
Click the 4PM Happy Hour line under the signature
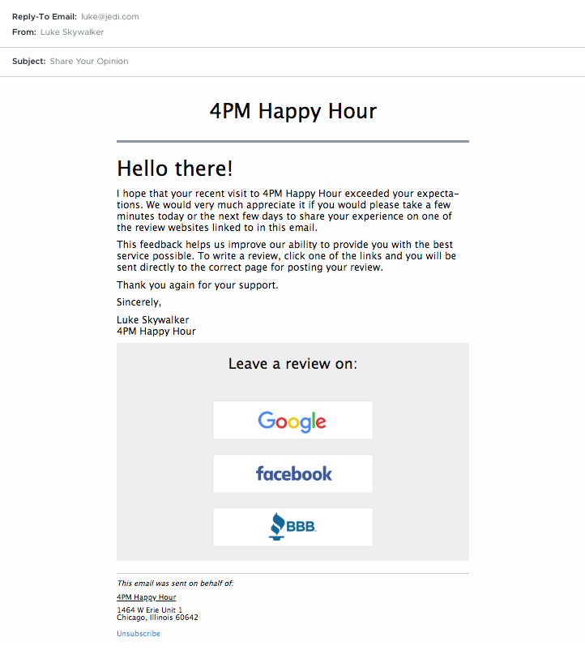[x=156, y=331]
